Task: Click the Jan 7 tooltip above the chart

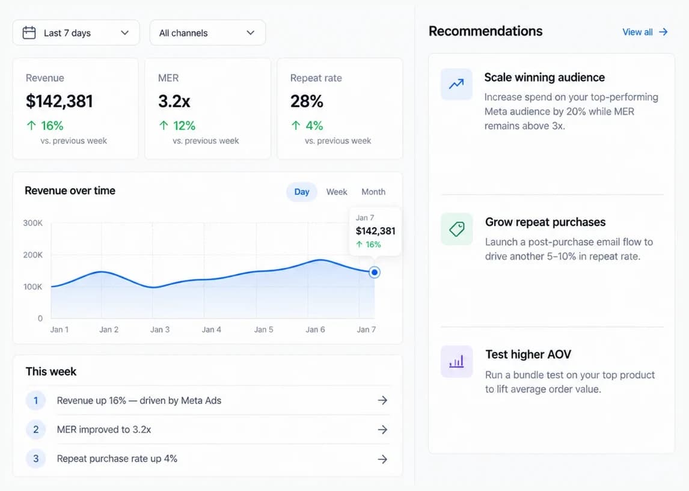Action: tap(375, 231)
